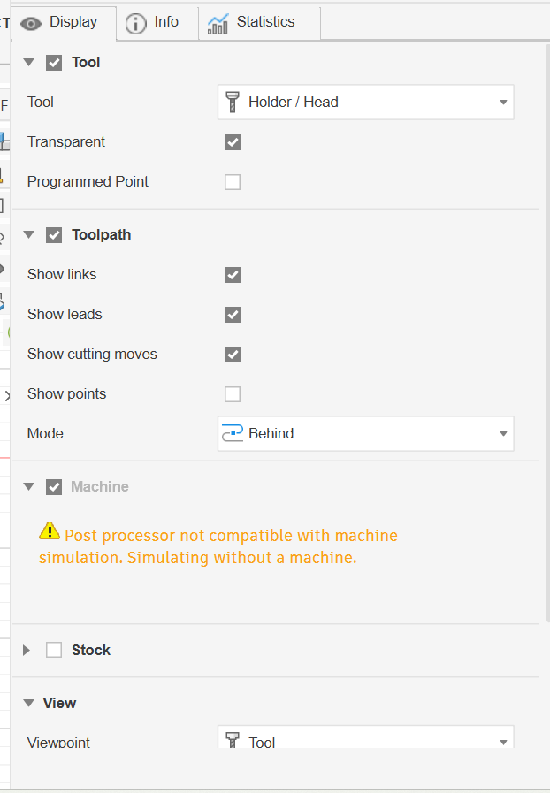Image resolution: width=550 pixels, height=793 pixels.
Task: Enable the Stock section checkbox
Action: (x=54, y=651)
